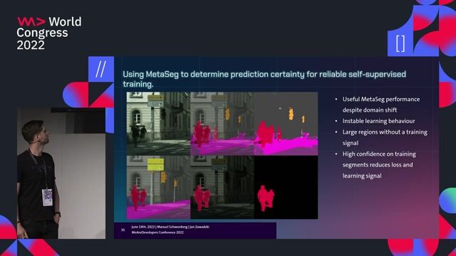Screen dimensions: 456x256
Task: Select bullet 'Large regions without a training signal'
Action: [385, 137]
